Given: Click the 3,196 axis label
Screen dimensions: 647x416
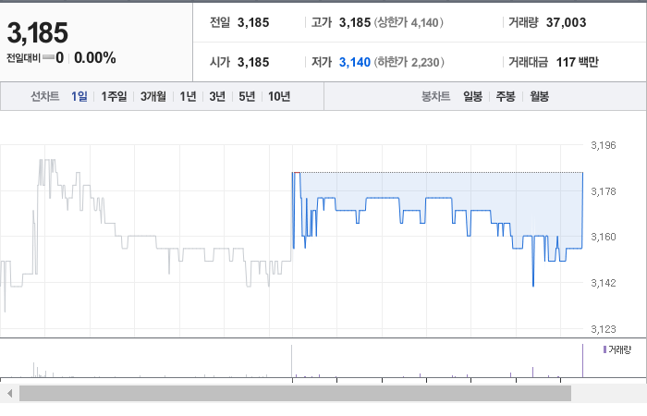Looking at the screenshot, I should tap(604, 145).
